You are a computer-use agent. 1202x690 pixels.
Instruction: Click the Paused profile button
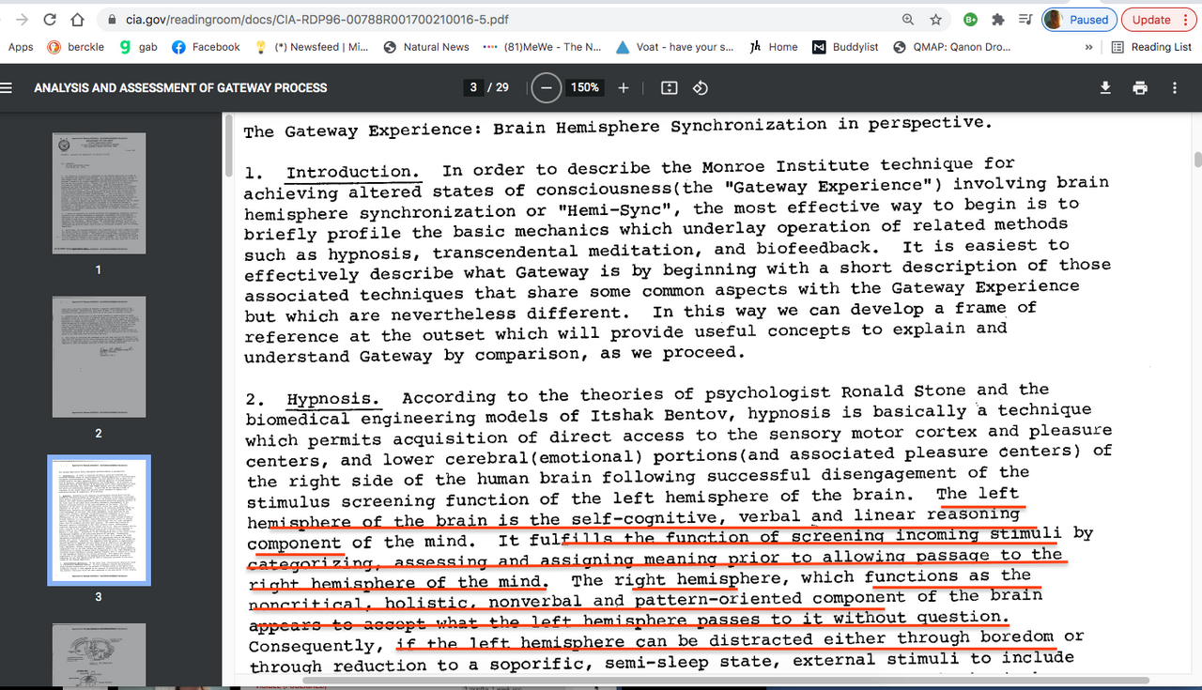pos(1078,20)
